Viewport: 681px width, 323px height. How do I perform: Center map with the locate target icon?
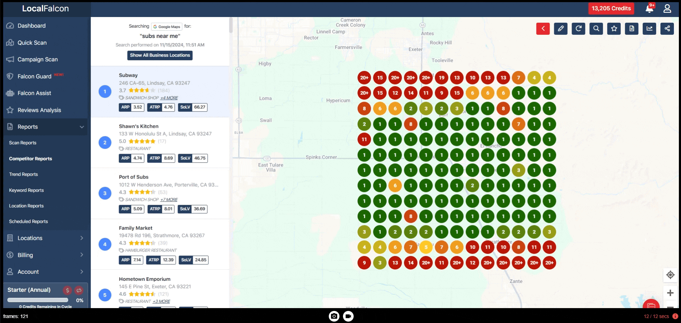pos(670,275)
